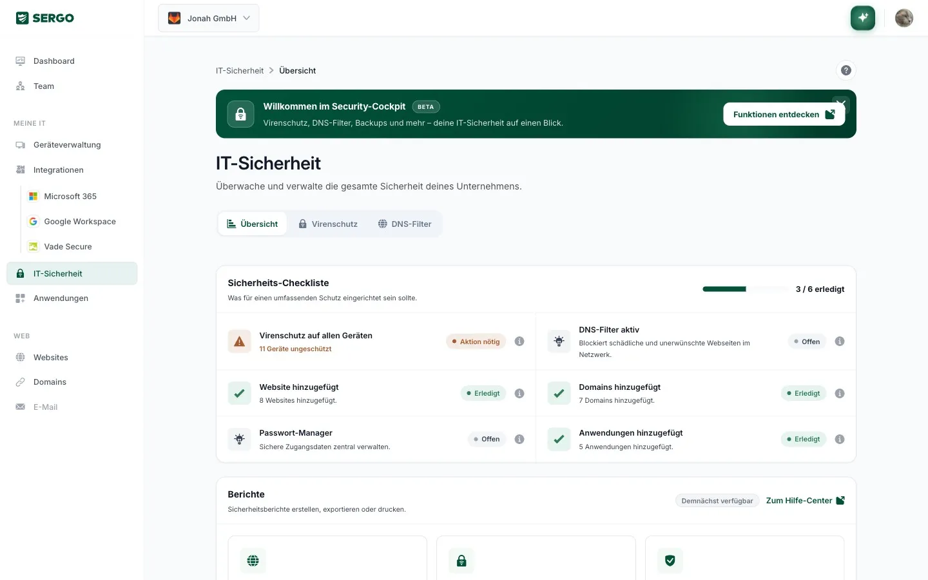Click Offen badge on DNS-Filter aktiv
928x580 pixels.
[x=807, y=342]
